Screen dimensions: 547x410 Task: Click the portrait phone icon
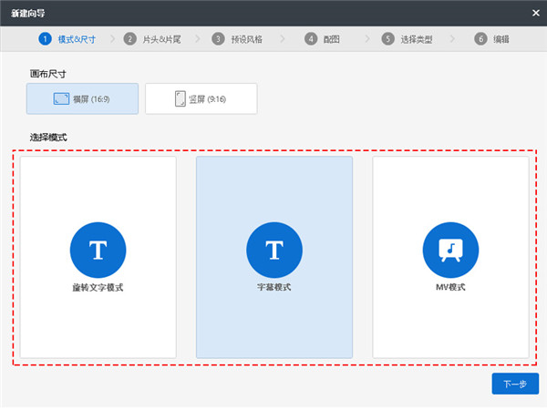click(x=181, y=98)
